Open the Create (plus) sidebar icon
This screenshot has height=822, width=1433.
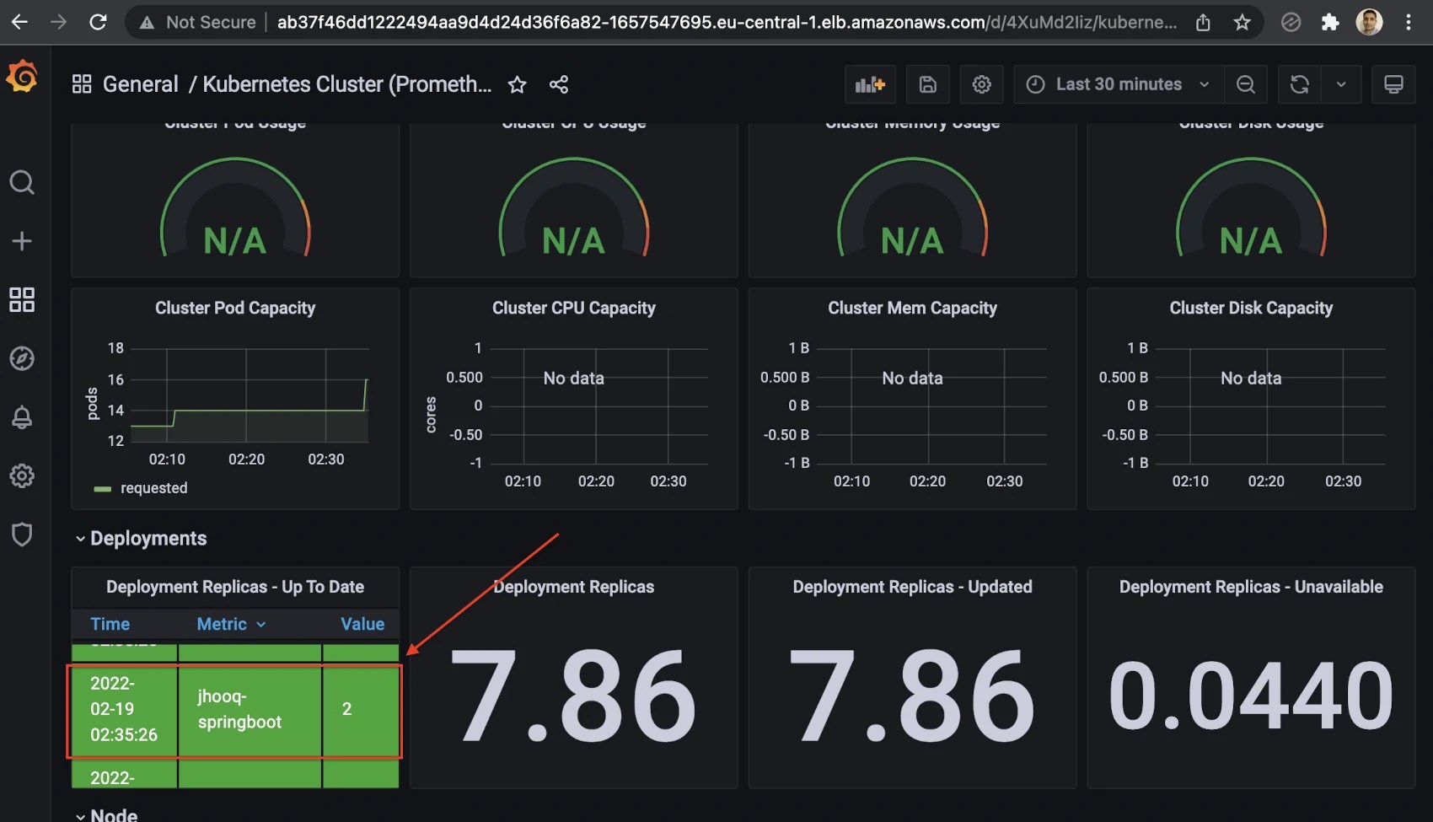(21, 241)
